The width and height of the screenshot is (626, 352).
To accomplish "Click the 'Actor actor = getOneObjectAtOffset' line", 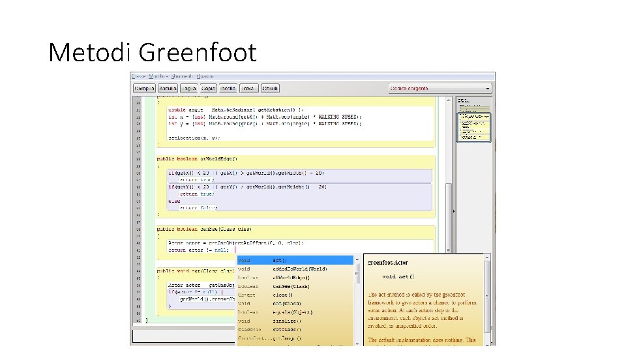I will point(236,242).
